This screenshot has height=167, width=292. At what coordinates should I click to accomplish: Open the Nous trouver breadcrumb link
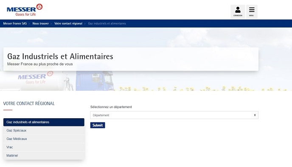pos(40,23)
